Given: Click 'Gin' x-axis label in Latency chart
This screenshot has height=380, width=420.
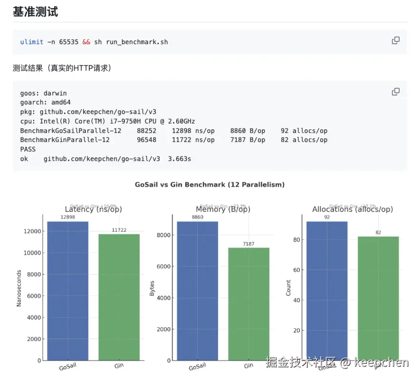Looking at the screenshot, I should (x=119, y=366).
